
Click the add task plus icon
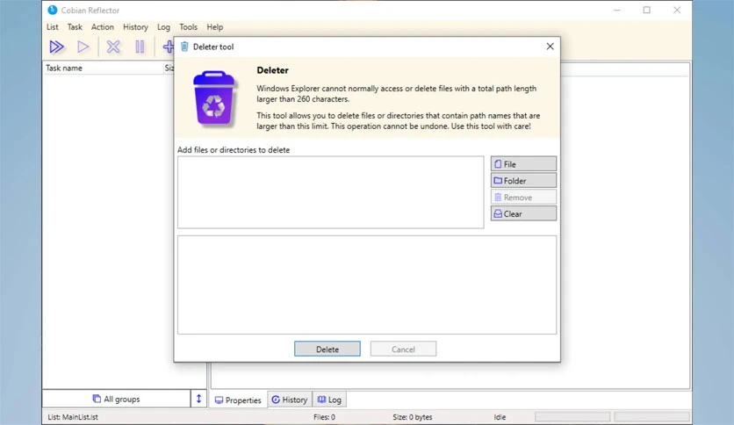click(x=168, y=47)
